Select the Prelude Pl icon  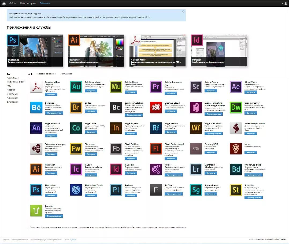116,190
